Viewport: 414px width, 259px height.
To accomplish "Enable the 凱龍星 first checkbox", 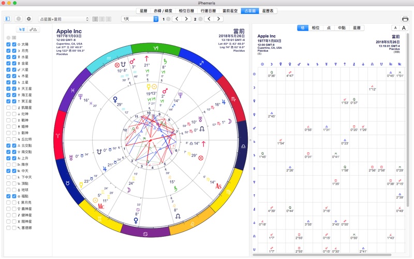I will click(8, 107).
